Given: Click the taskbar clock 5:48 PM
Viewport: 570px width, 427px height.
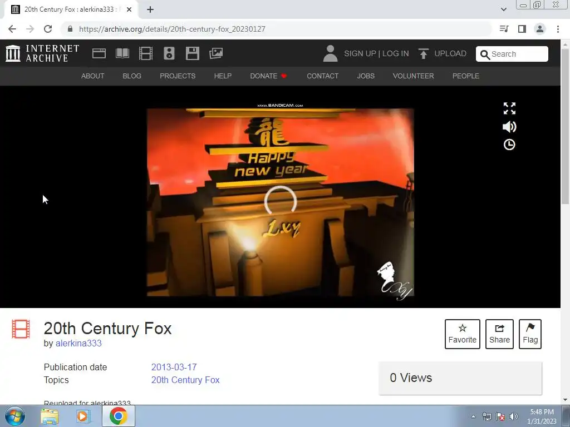Looking at the screenshot, I should point(542,416).
